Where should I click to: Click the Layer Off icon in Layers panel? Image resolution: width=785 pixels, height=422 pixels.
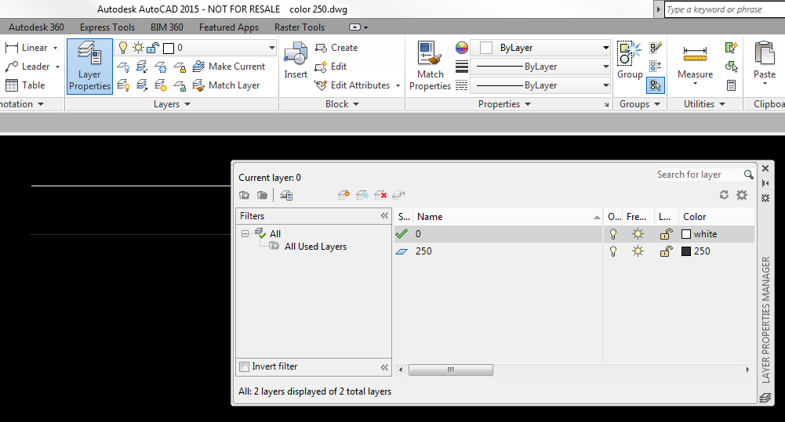pyautogui.click(x=123, y=67)
